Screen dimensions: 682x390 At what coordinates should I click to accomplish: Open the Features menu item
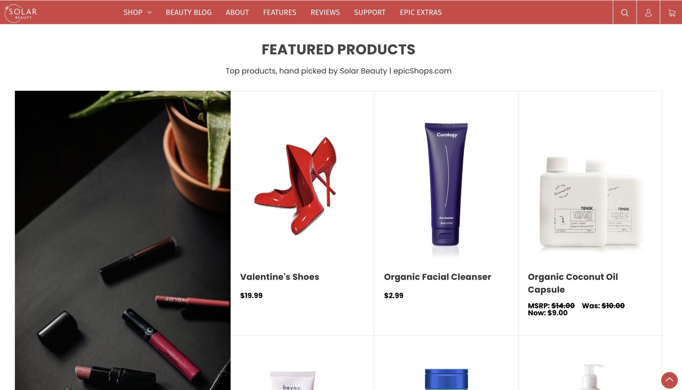click(x=279, y=12)
